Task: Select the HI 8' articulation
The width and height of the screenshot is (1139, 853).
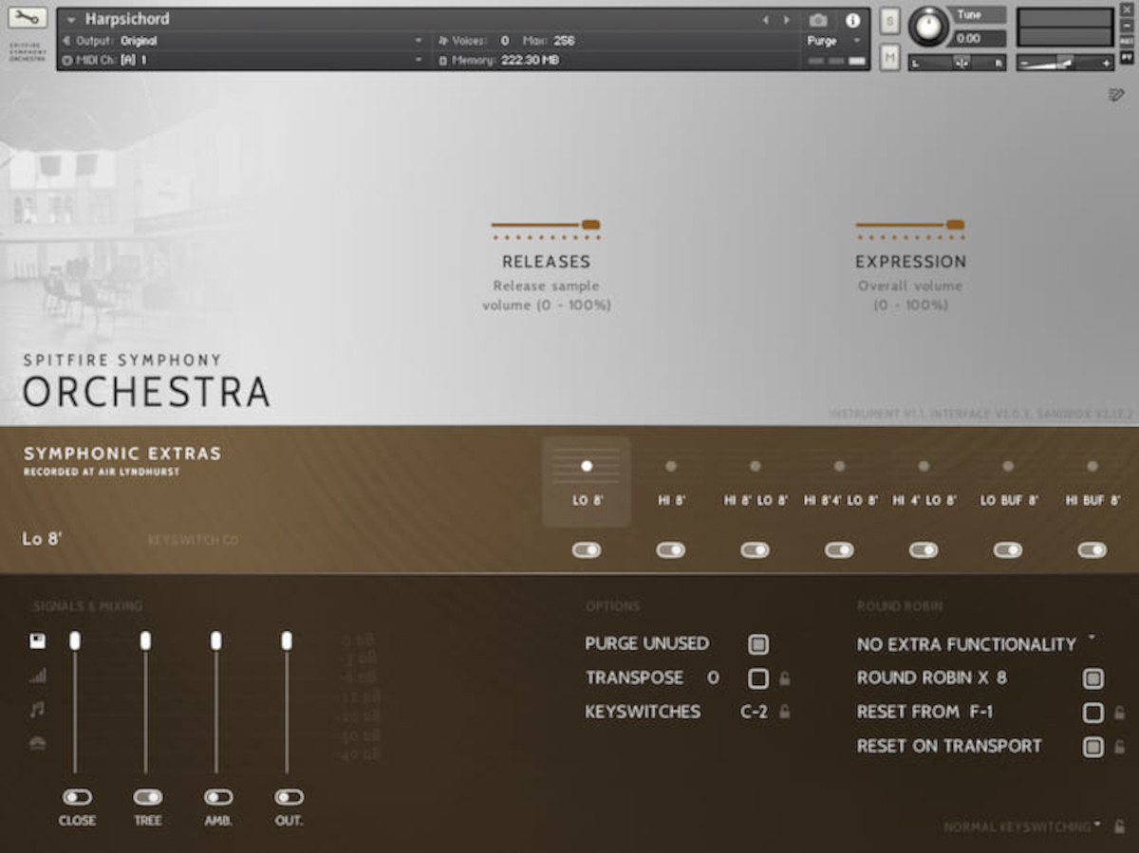Action: point(671,481)
